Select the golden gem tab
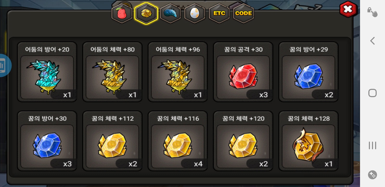 [146, 14]
